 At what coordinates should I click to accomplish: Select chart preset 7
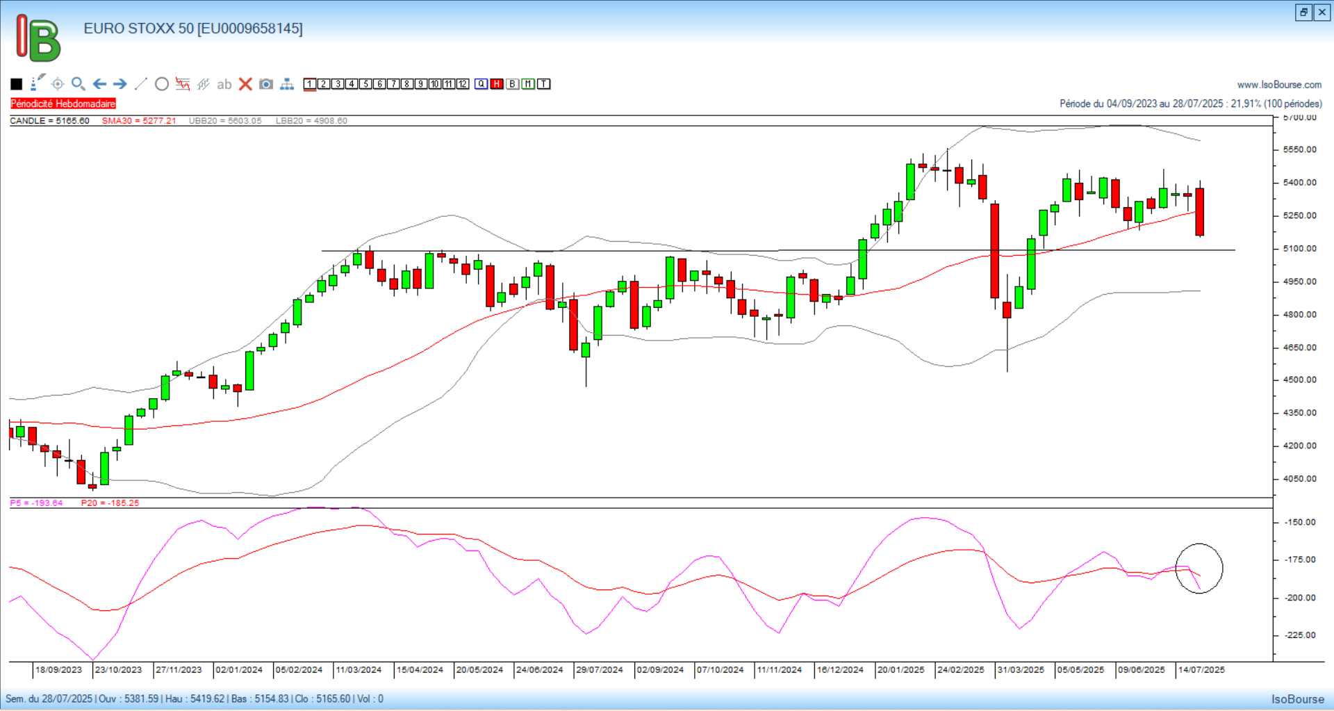click(x=393, y=84)
